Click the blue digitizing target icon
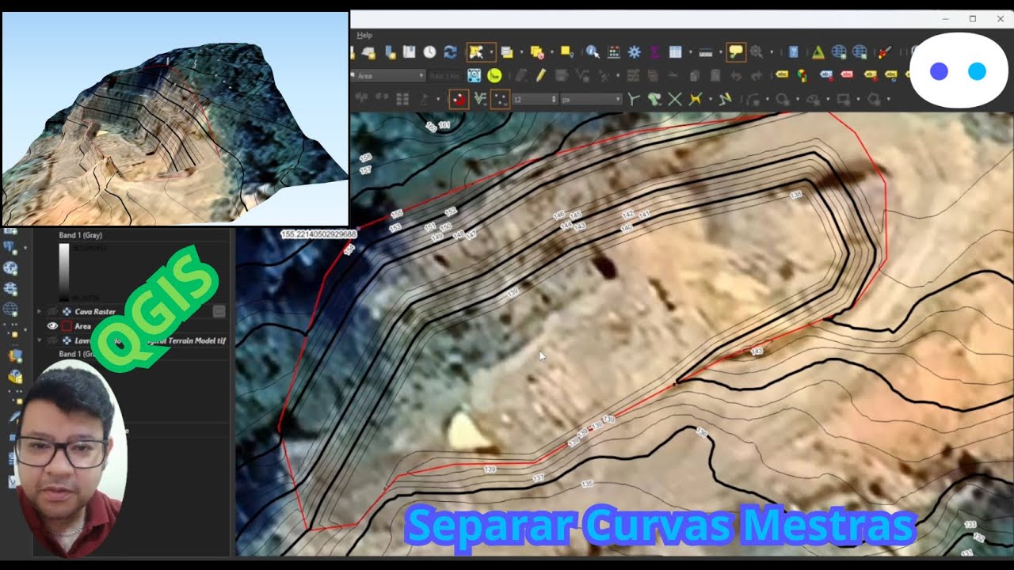Image resolution: width=1014 pixels, height=570 pixels. 474,76
